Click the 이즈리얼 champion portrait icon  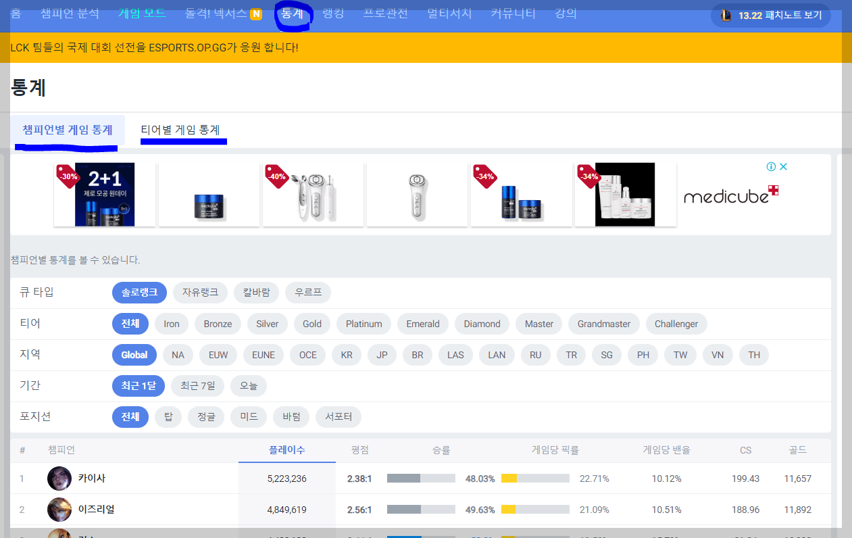59,510
